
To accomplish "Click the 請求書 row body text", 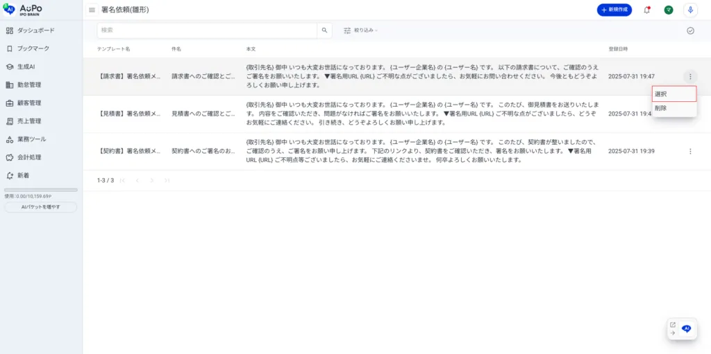I will click(x=422, y=76).
